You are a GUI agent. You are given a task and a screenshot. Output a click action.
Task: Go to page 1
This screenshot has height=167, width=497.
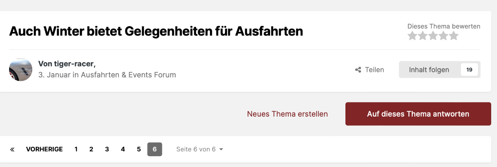[x=76, y=149]
